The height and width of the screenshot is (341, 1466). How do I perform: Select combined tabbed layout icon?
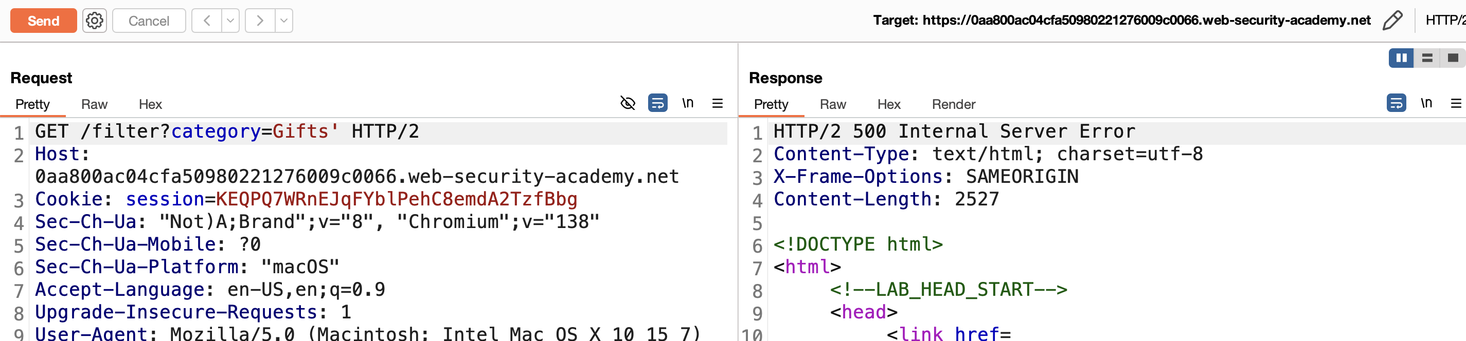point(1452,58)
